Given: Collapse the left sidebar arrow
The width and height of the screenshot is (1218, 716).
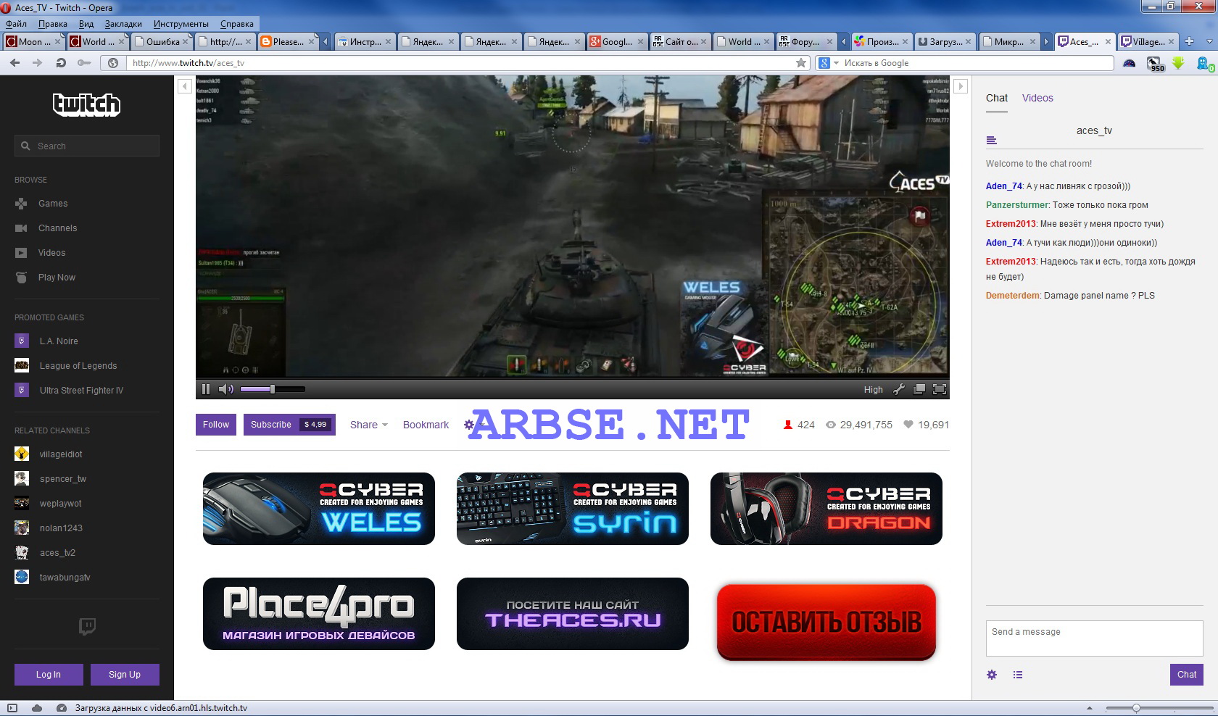Looking at the screenshot, I should click(184, 86).
